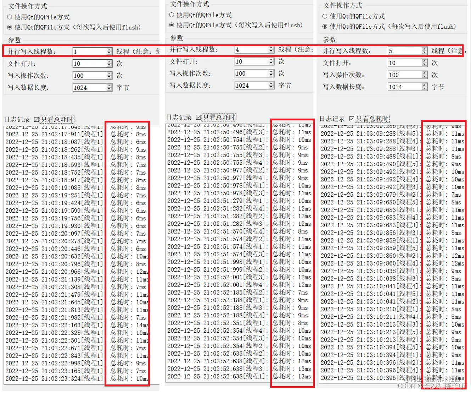
Task: Select log row 21:03:10:210[线程1]
Action: click(391, 309)
